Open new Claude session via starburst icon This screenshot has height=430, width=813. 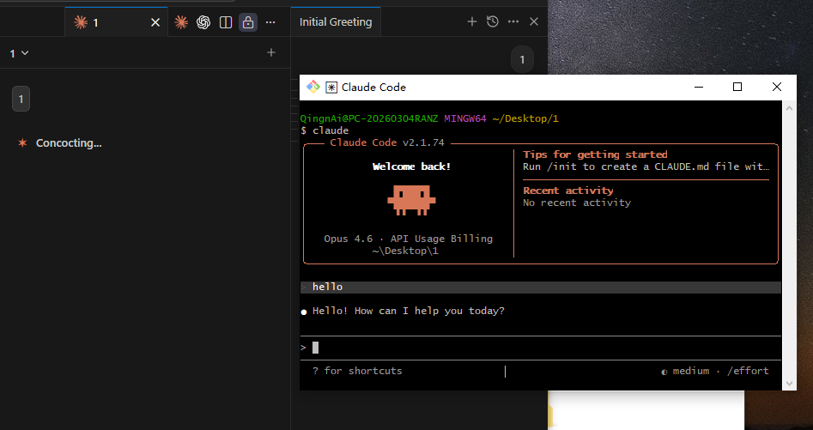pos(181,22)
